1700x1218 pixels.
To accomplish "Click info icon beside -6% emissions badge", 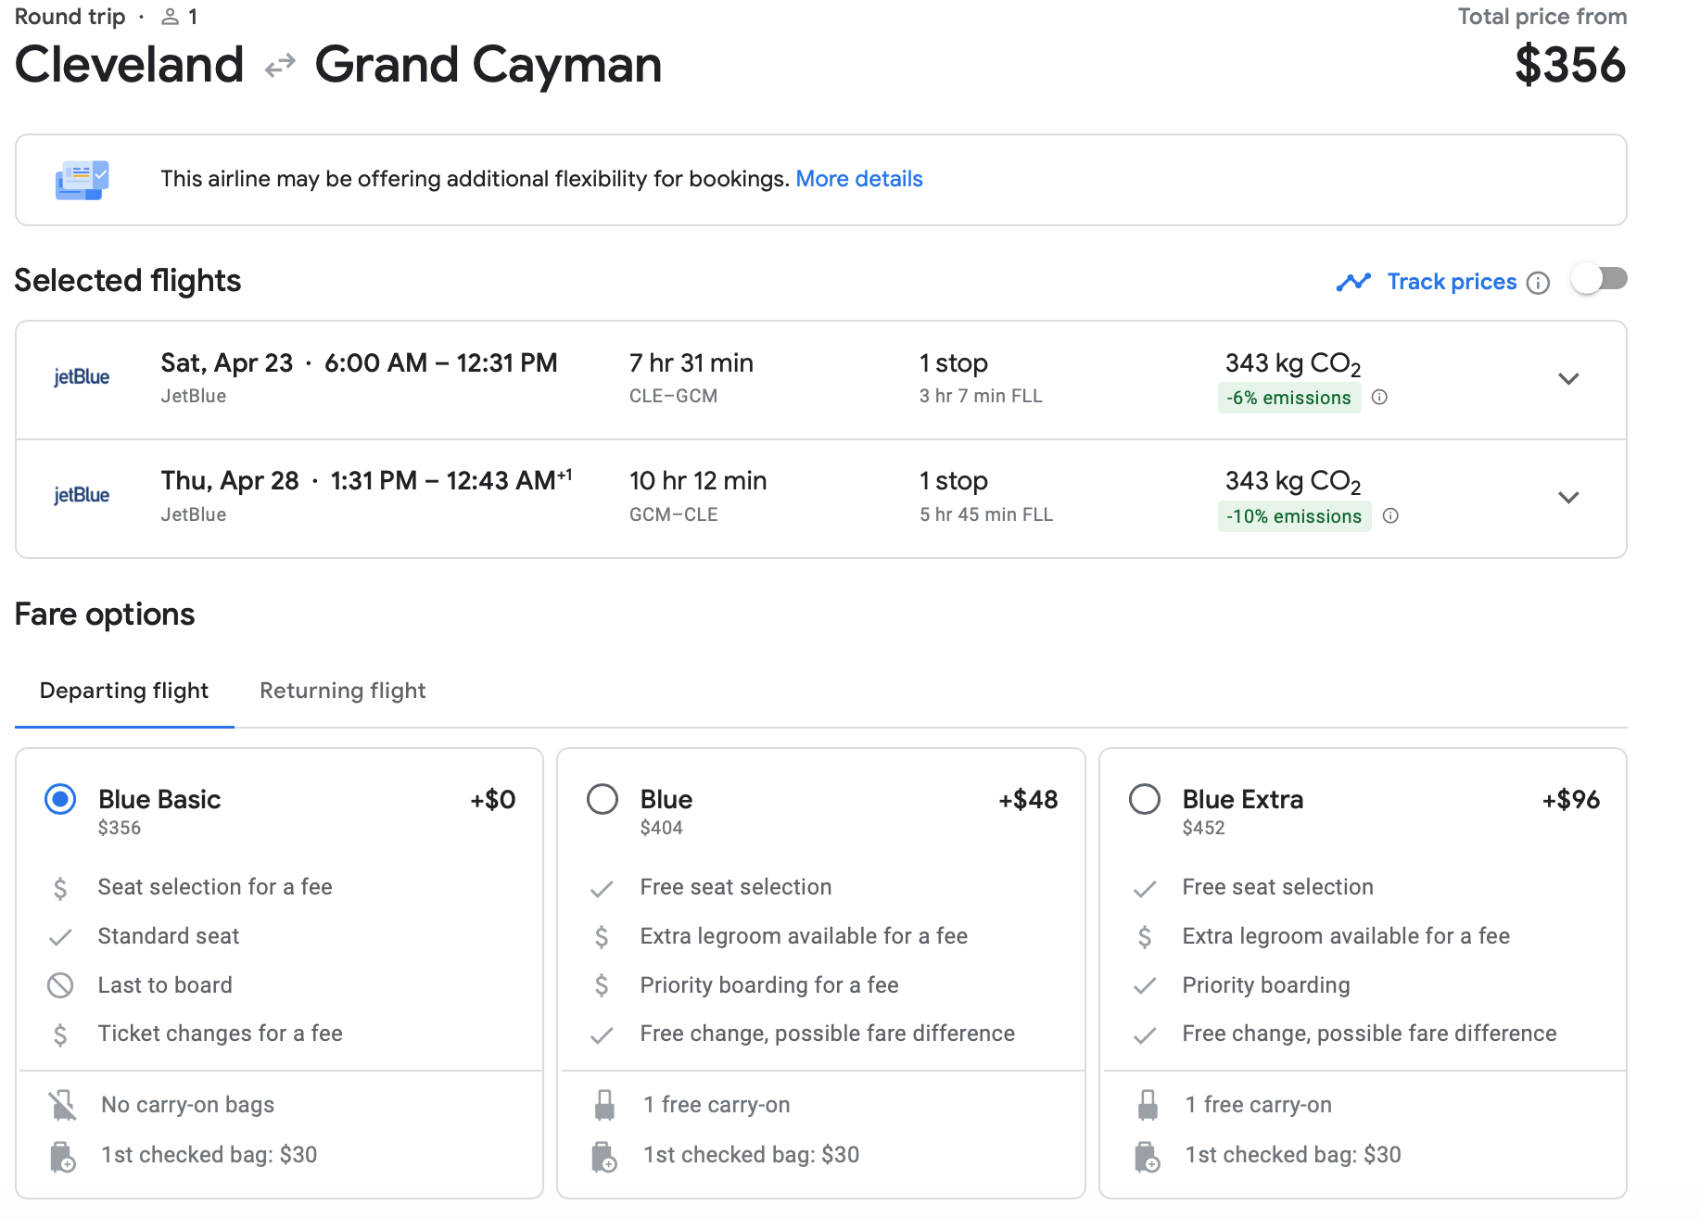I will point(1379,398).
